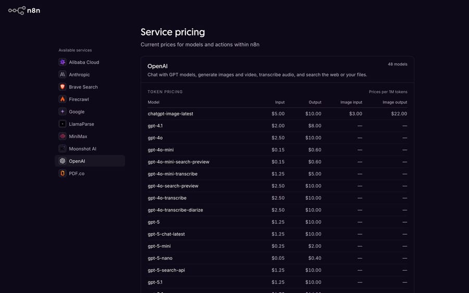View Moonshot AI pricing label
The height and width of the screenshot is (293, 469).
pos(82,149)
